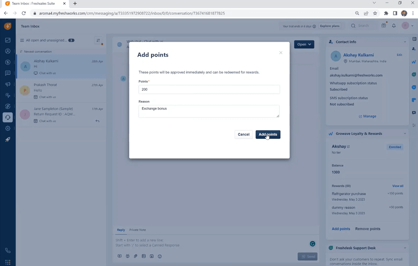
Task: Open the sort conversations icon
Action: pos(98,40)
